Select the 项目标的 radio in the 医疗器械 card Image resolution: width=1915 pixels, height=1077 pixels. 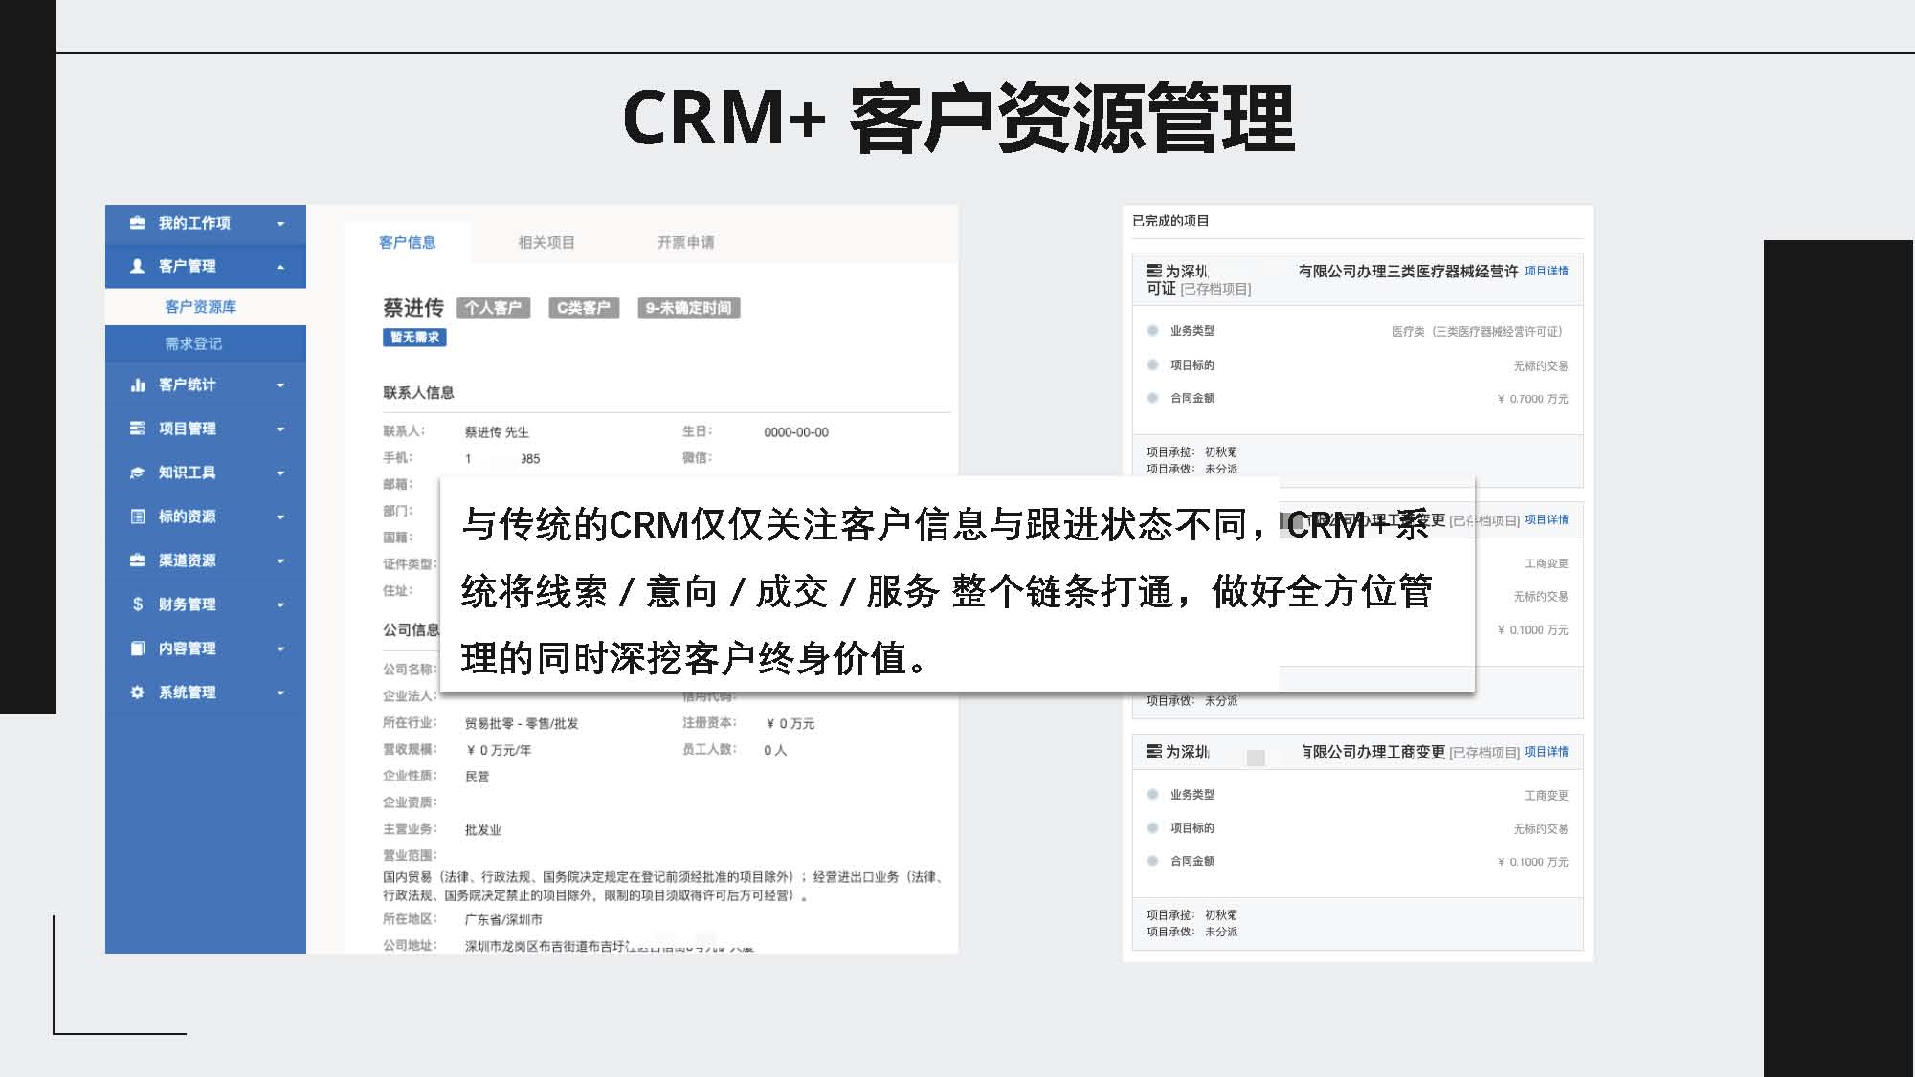point(1152,364)
